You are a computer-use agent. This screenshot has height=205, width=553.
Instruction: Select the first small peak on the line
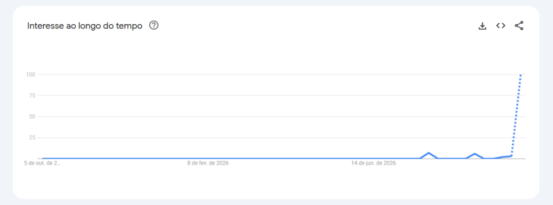tap(429, 153)
